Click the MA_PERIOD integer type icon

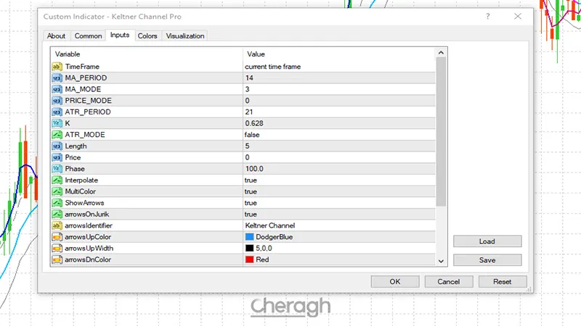57,78
